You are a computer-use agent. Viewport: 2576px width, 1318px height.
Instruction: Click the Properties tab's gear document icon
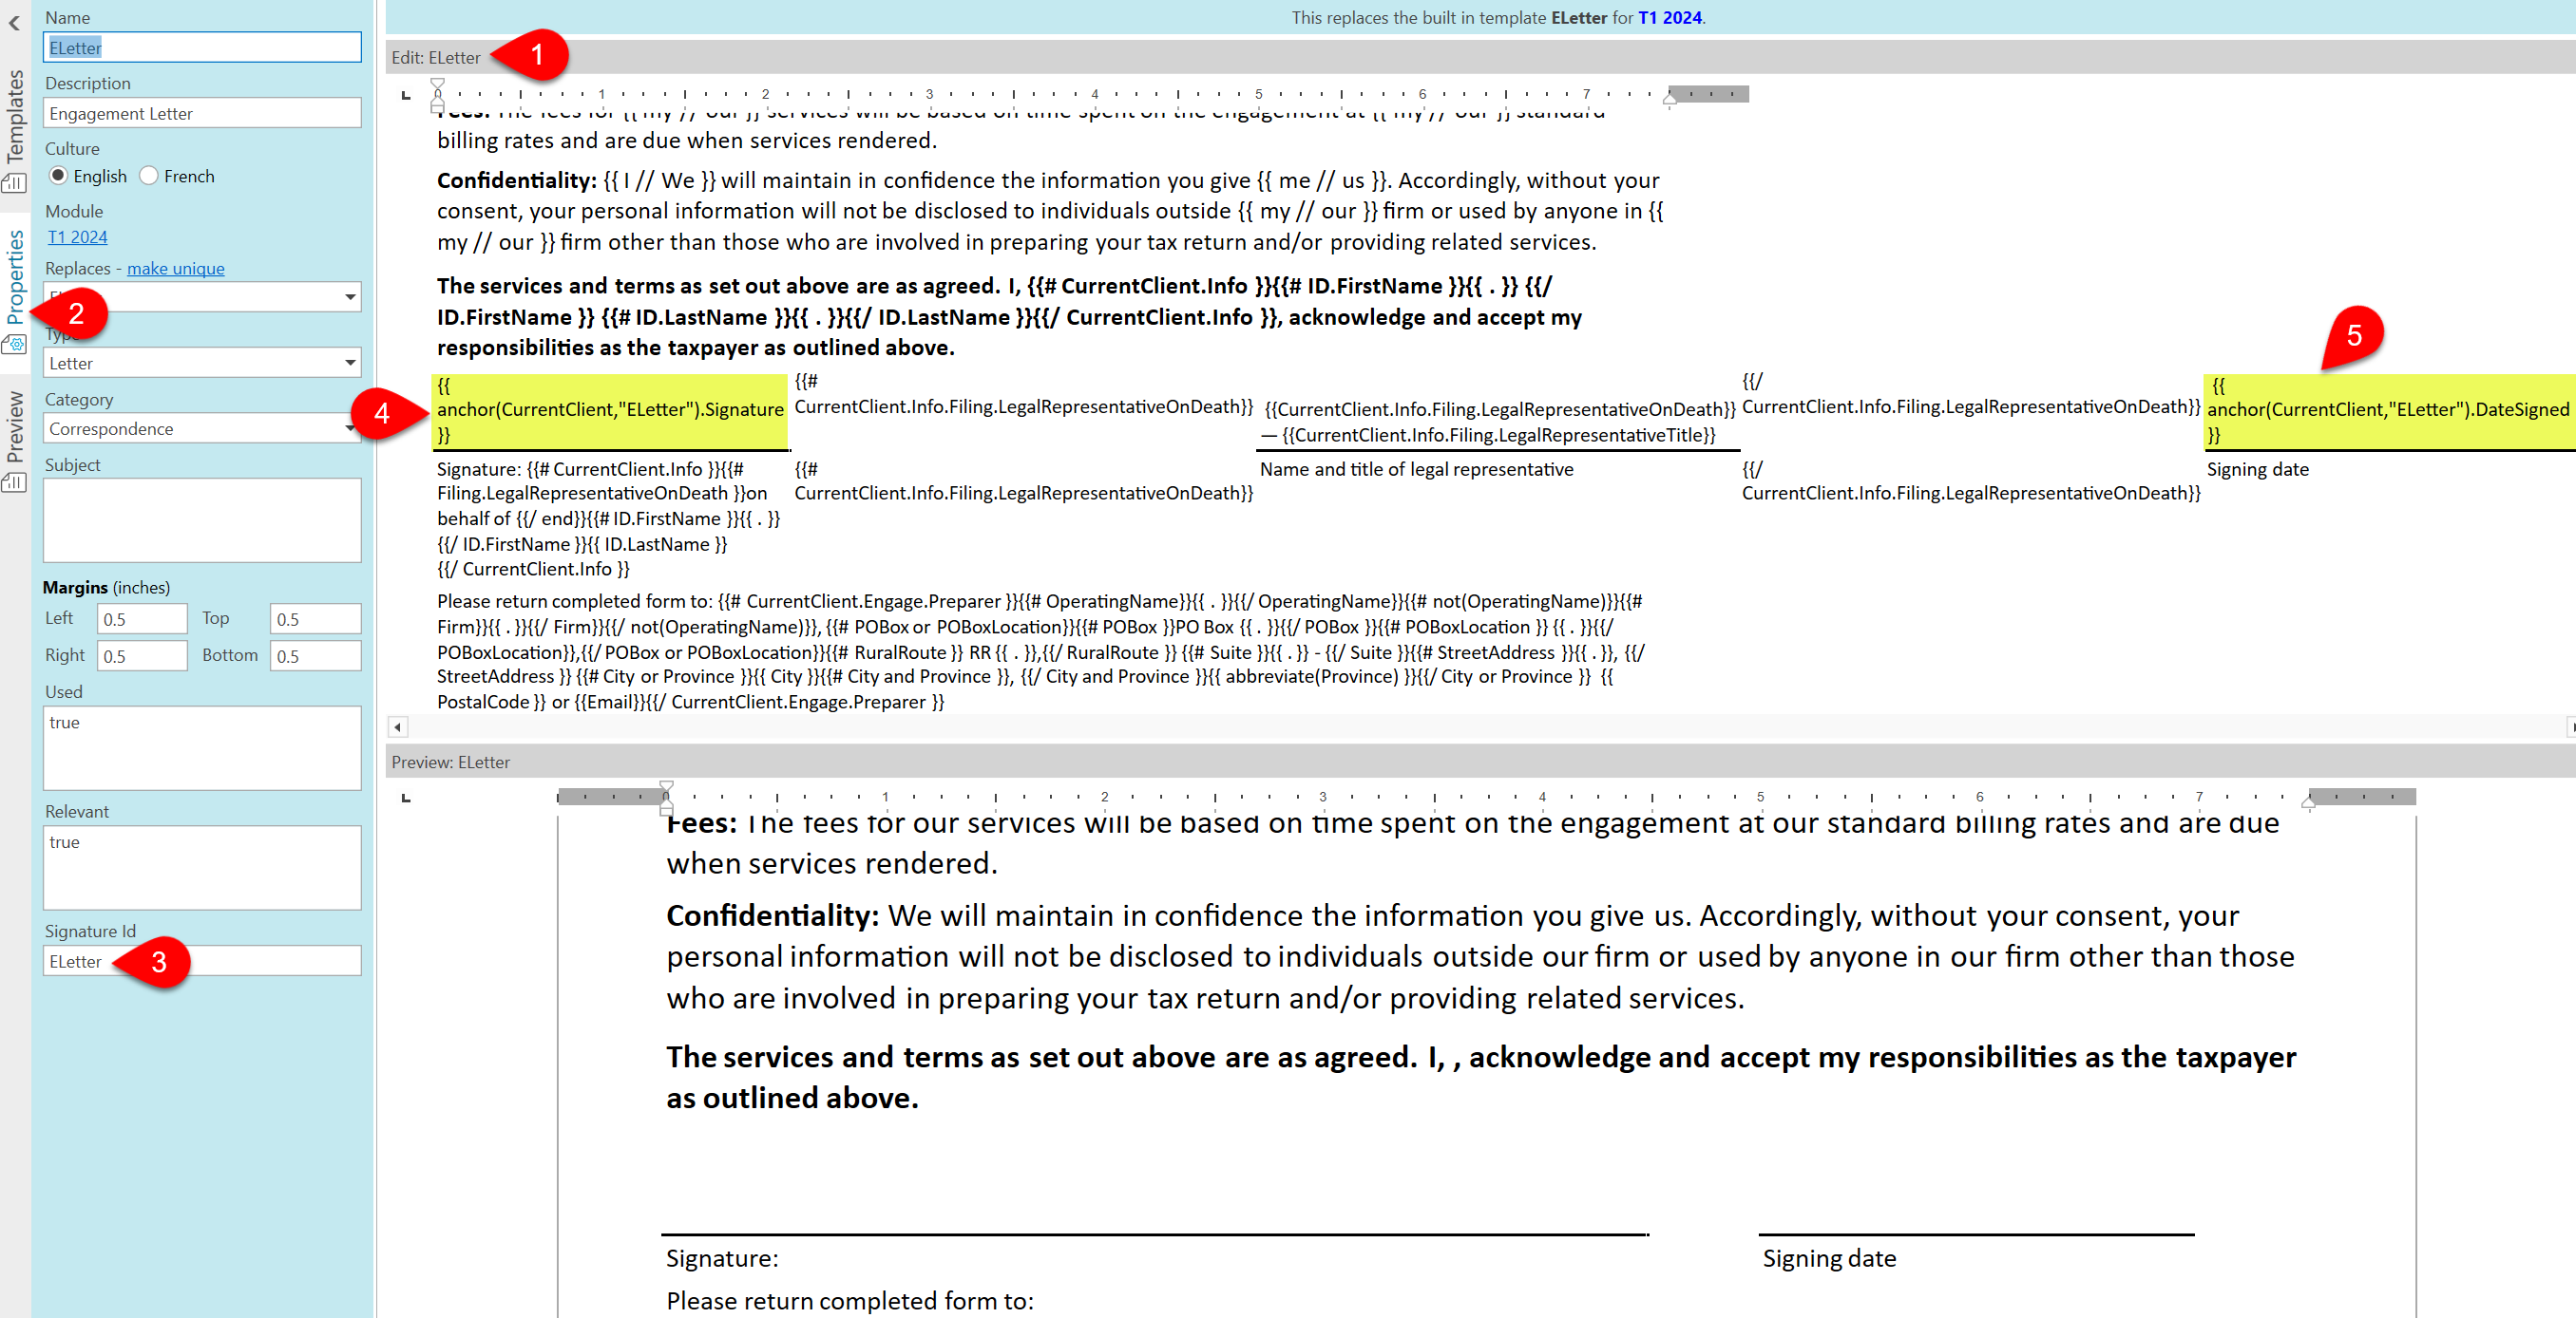[14, 345]
